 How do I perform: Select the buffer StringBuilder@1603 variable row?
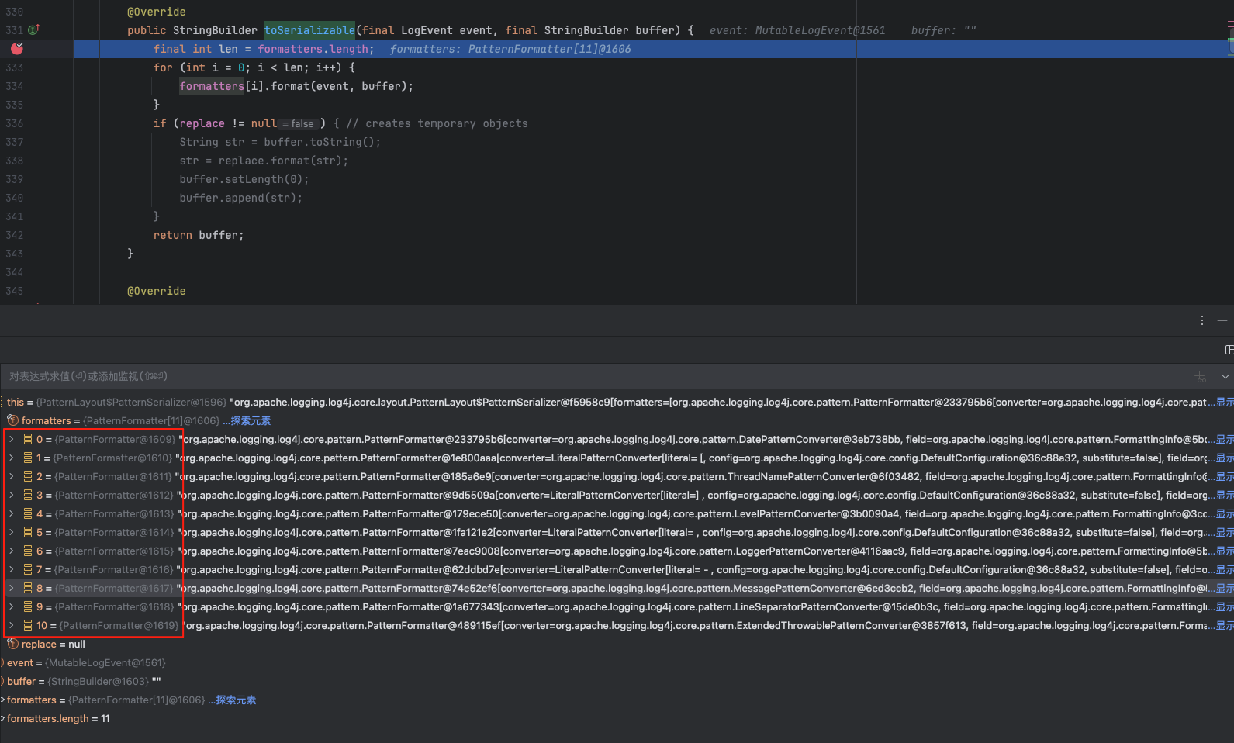tap(83, 682)
